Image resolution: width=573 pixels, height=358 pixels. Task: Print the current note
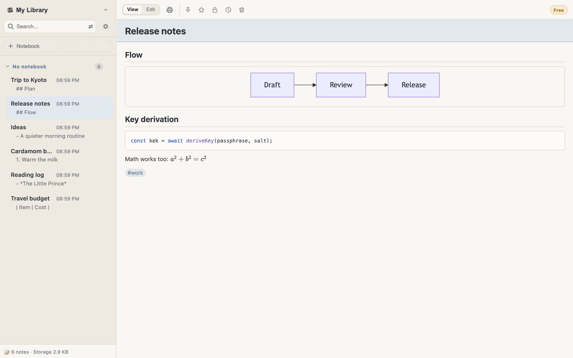[x=170, y=10]
